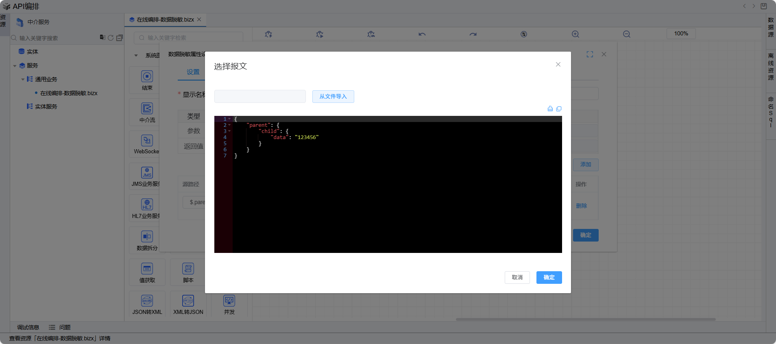Click the undo arrow in toolbar
776x344 pixels.
(422, 34)
